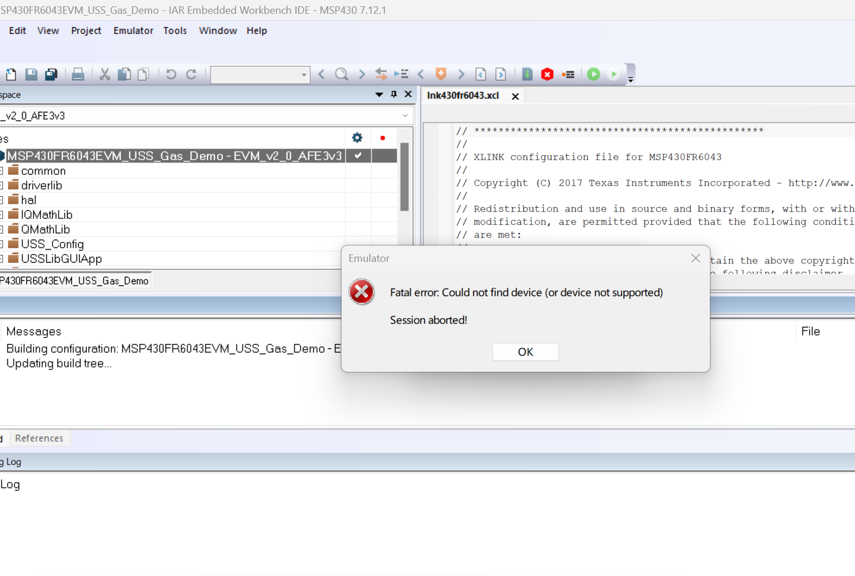Image resolution: width=855 pixels, height=576 pixels.
Task: Click Find Next arrow right of magnifier
Action: click(362, 74)
